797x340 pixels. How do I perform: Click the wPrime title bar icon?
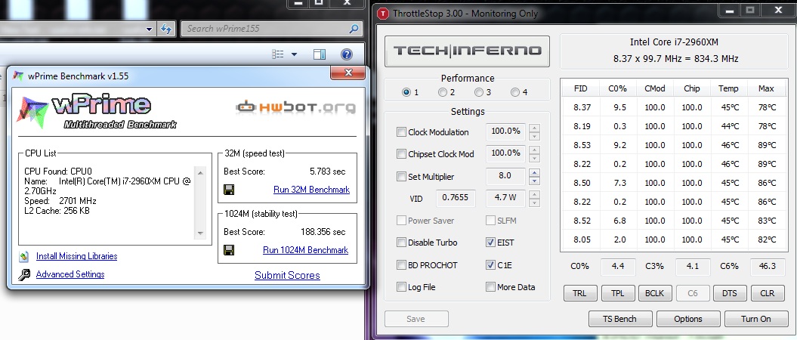point(18,76)
